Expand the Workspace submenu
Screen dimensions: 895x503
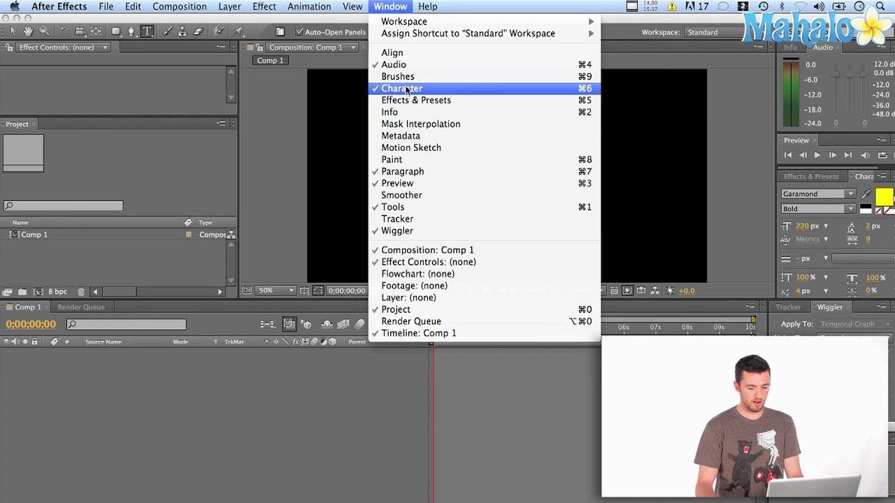tap(484, 22)
